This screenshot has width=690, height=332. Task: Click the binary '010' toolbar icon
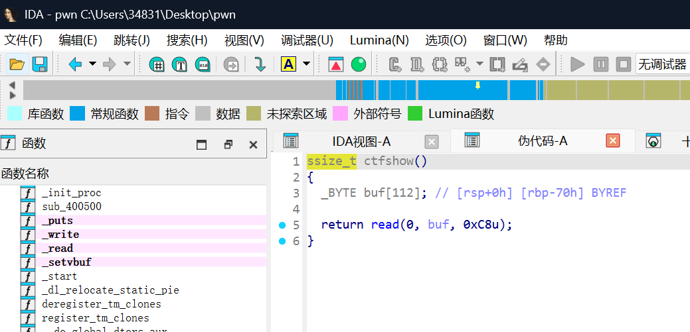click(203, 64)
